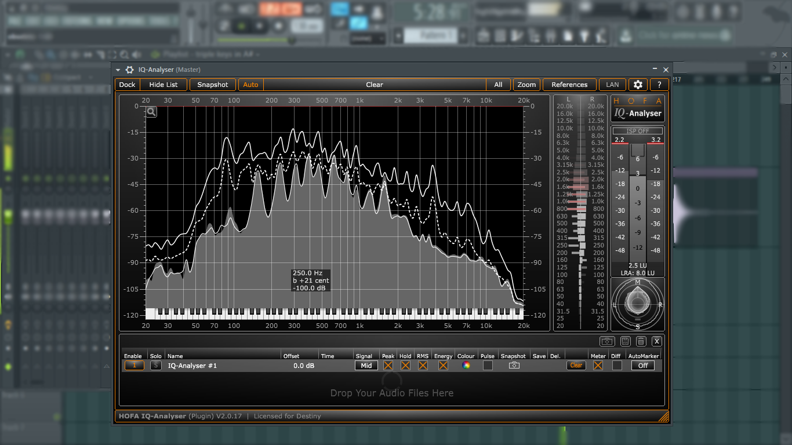The image size is (792, 445).
Task: Click the floppy disk save icon above the list
Action: click(626, 341)
